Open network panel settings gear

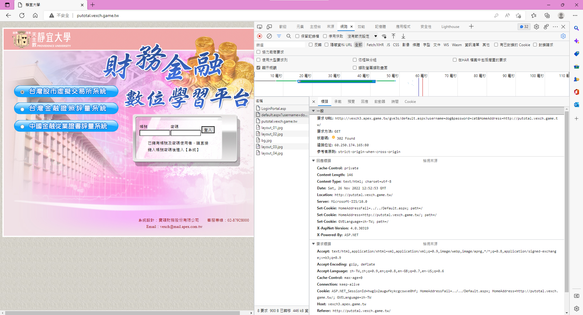pyautogui.click(x=563, y=36)
